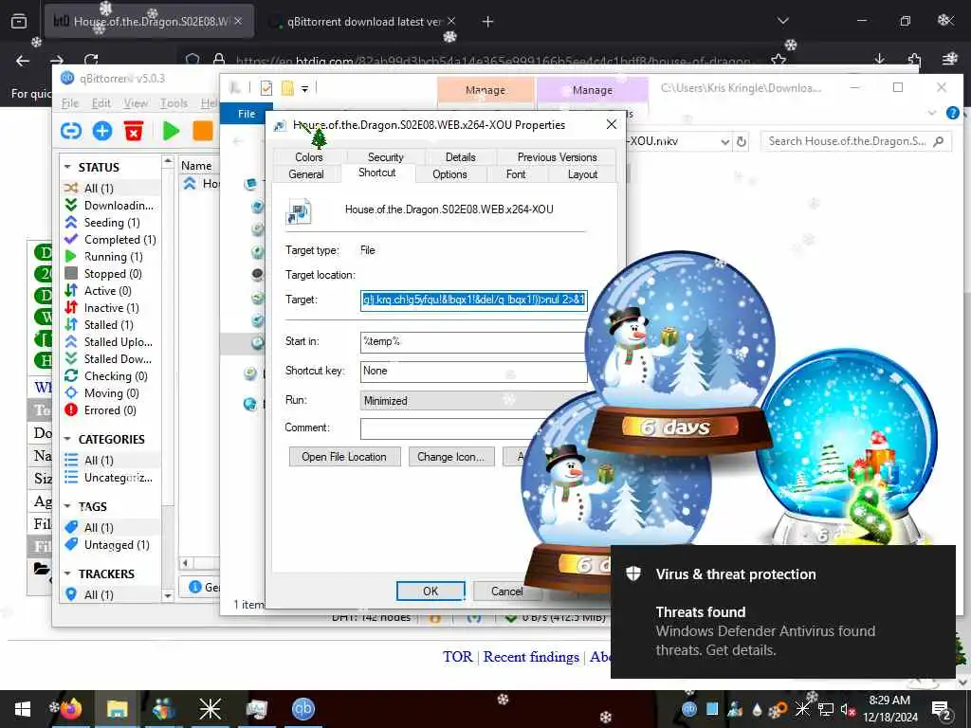
Task: Switch to the Font tab in Properties
Action: 515,174
